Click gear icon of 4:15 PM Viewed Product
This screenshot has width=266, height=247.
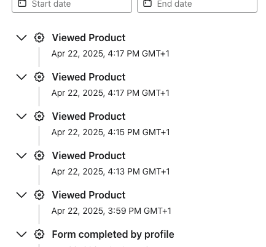click(x=39, y=116)
